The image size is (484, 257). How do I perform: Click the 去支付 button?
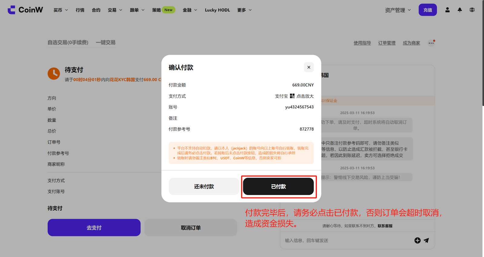(94, 228)
